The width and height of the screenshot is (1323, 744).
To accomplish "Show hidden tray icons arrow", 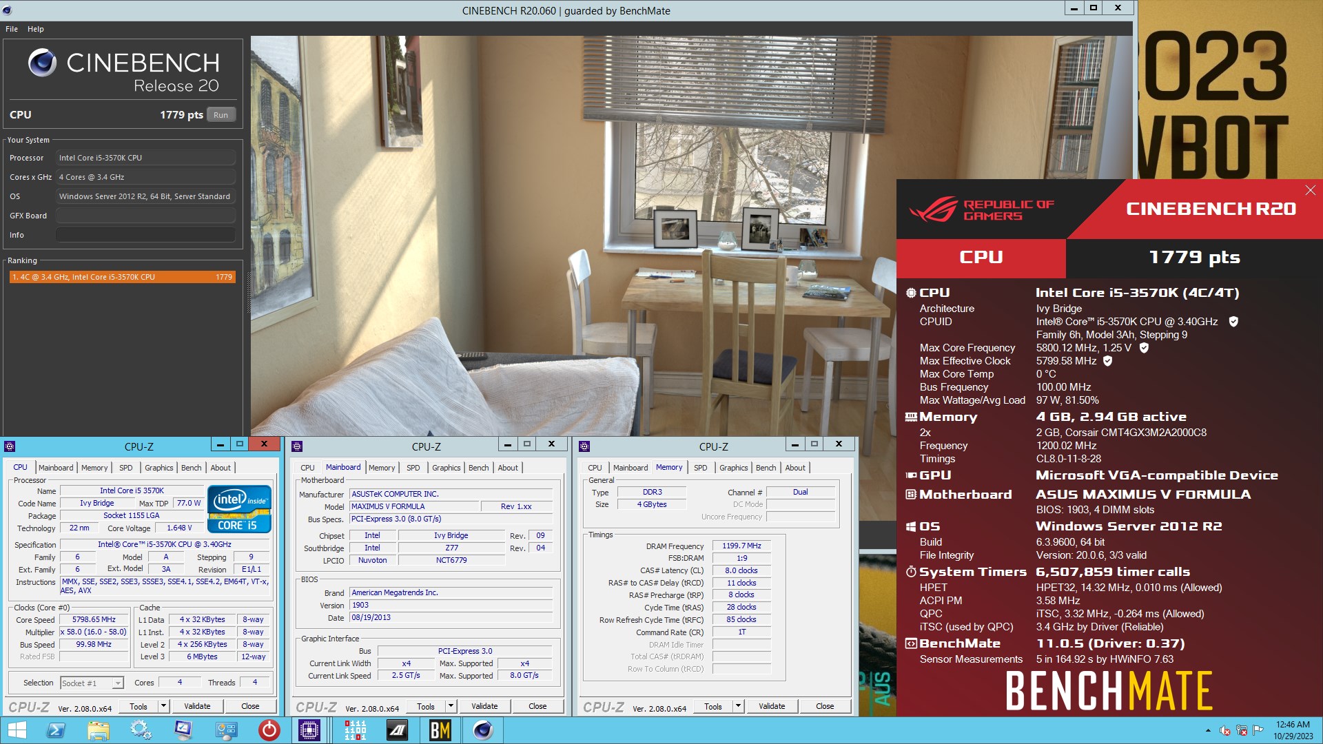I will click(x=1208, y=730).
